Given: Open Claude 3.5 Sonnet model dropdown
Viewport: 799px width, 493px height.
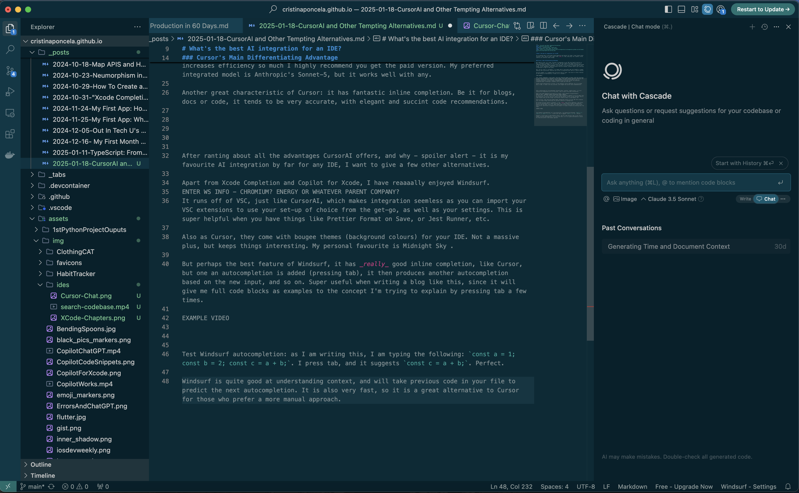Looking at the screenshot, I should 669,199.
